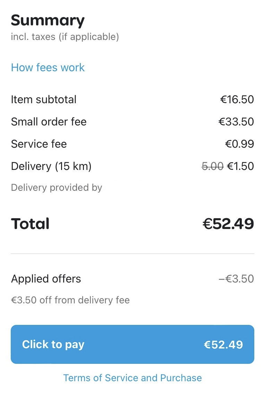The width and height of the screenshot is (264, 401).
Task: Click the Delivery provided by text
Action: [x=57, y=188]
